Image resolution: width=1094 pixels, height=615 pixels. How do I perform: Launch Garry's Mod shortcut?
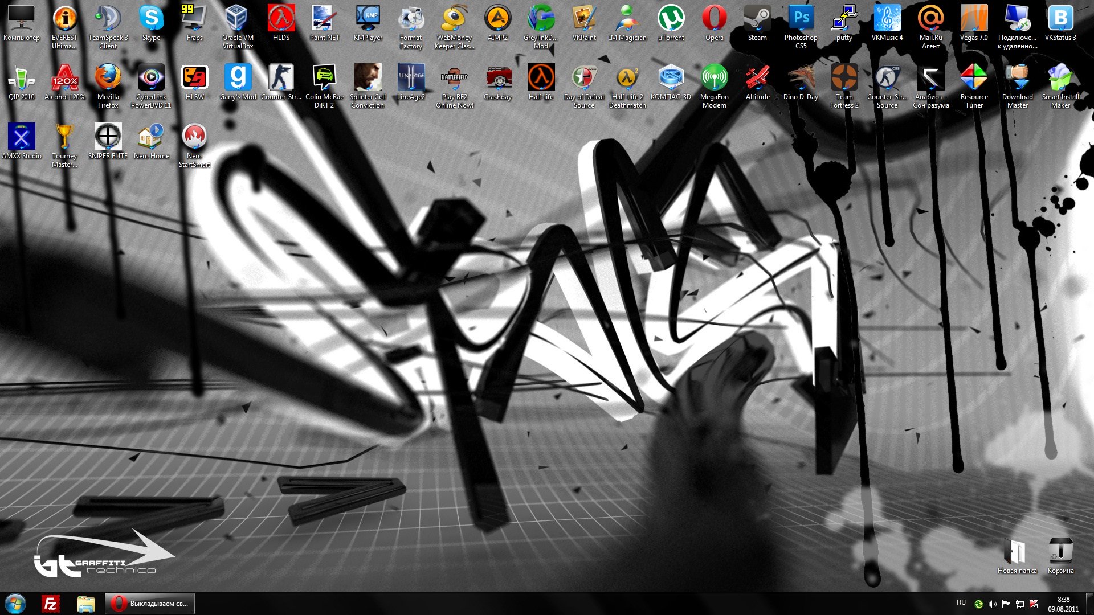(x=238, y=83)
